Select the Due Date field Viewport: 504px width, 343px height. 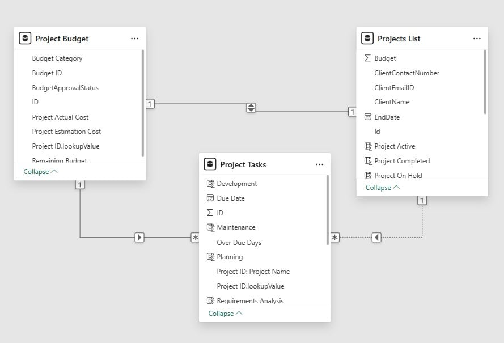coord(231,198)
